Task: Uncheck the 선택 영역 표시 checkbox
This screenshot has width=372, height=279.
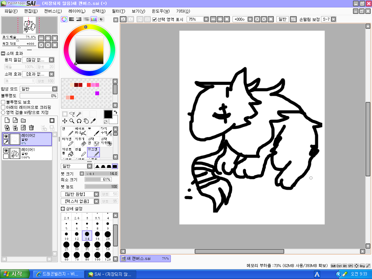Action: point(155,19)
